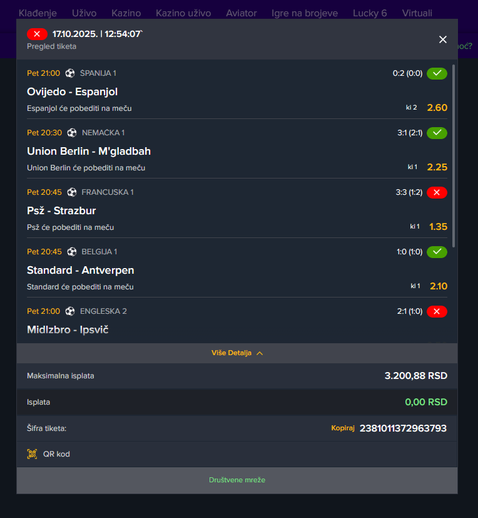Click red lost-ticket status badge in header
The width and height of the screenshot is (478, 518).
tap(37, 34)
